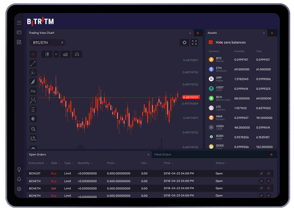Add a new tab in the orders panel
The image size is (294, 211).
271,154
